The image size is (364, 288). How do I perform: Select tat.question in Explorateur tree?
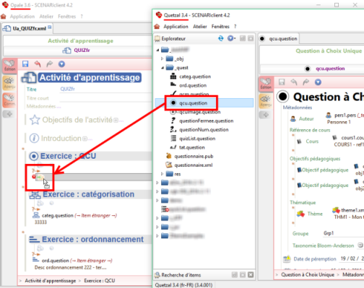[192, 147]
